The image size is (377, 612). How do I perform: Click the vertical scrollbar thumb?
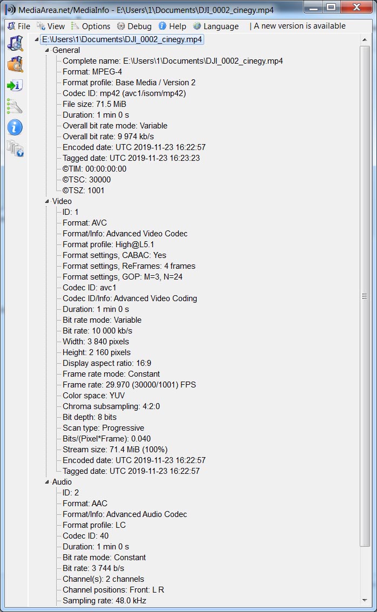[x=365, y=296]
